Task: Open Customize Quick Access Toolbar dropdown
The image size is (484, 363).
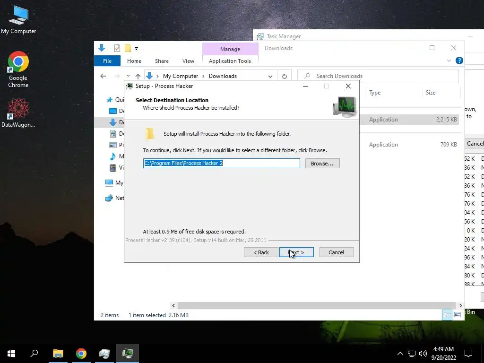Action: (x=136, y=49)
